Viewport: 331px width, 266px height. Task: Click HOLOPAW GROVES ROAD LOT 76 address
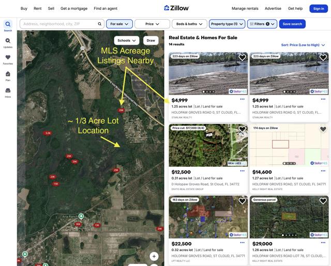pyautogui.click(x=289, y=256)
